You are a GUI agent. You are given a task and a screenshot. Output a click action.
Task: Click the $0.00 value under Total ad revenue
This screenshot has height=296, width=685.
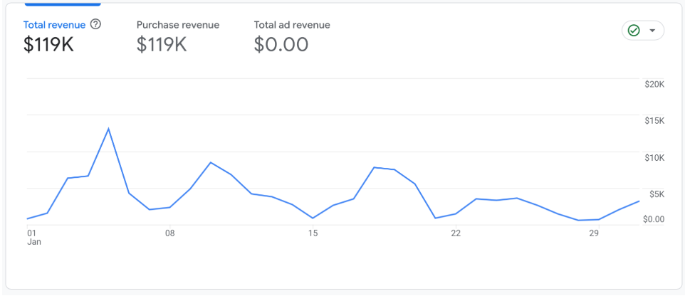tap(281, 45)
